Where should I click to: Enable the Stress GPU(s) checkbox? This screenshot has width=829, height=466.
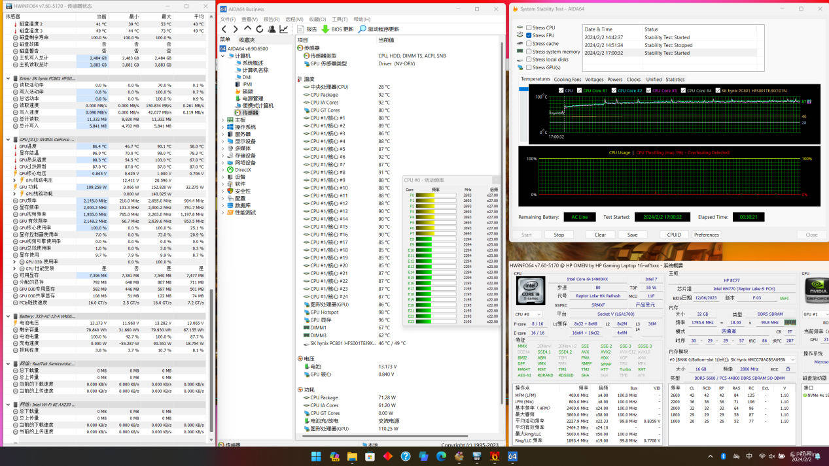tap(529, 67)
